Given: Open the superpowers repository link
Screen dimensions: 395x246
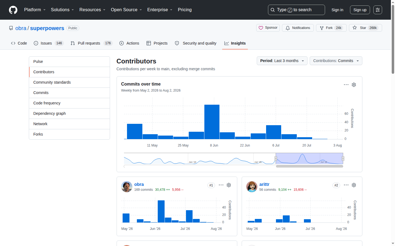Looking at the screenshot, I should click(47, 28).
